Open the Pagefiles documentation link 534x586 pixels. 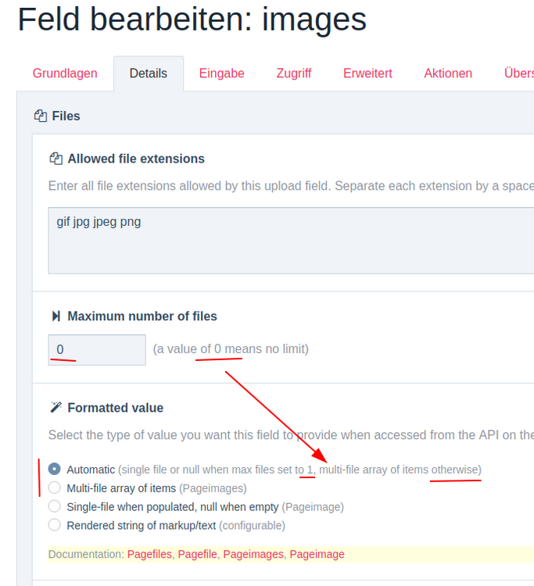tap(149, 554)
